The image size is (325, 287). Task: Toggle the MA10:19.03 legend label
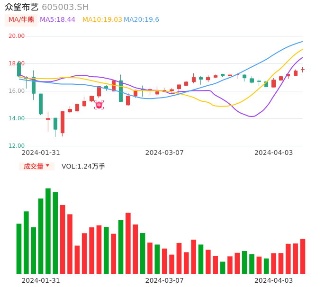coord(102,19)
